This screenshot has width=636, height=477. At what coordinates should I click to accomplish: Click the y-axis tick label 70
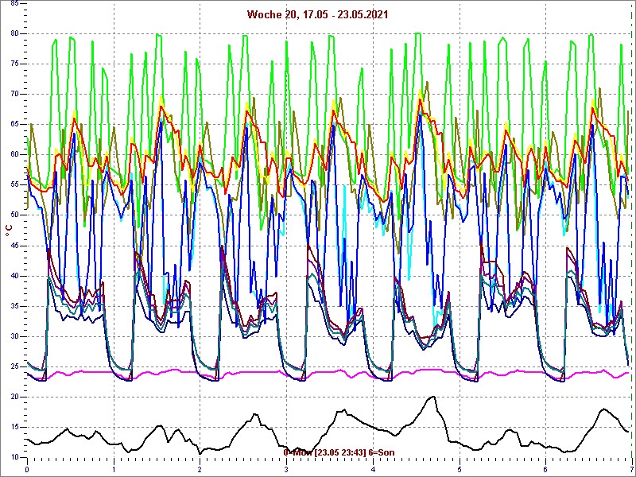pos(14,94)
